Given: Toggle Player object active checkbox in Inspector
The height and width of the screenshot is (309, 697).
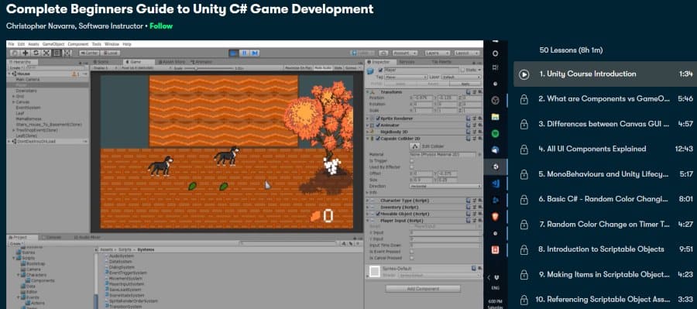Looking at the screenshot, I should (380, 70).
